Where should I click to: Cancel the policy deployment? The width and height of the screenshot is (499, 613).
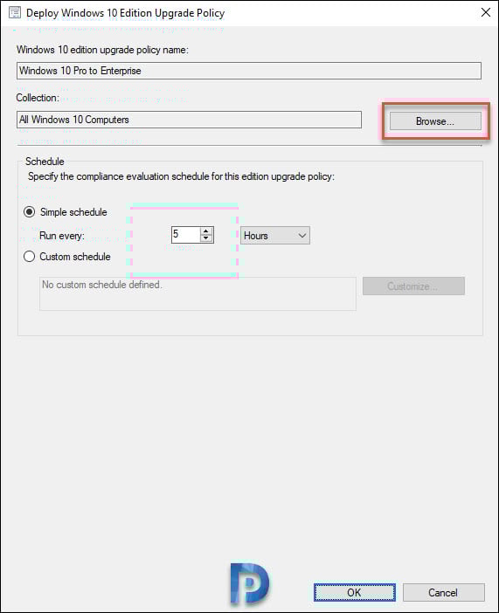[x=443, y=593]
